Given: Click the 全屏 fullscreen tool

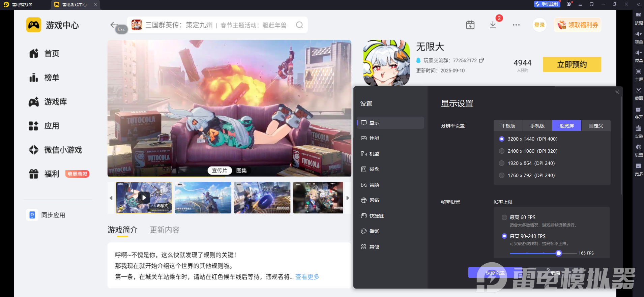Looking at the screenshot, I should (x=639, y=75).
